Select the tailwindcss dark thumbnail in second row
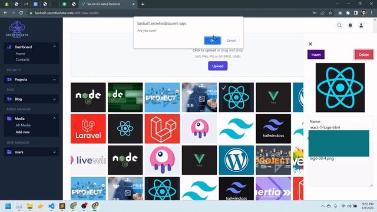This screenshot has height=212, width=377. [x=273, y=129]
